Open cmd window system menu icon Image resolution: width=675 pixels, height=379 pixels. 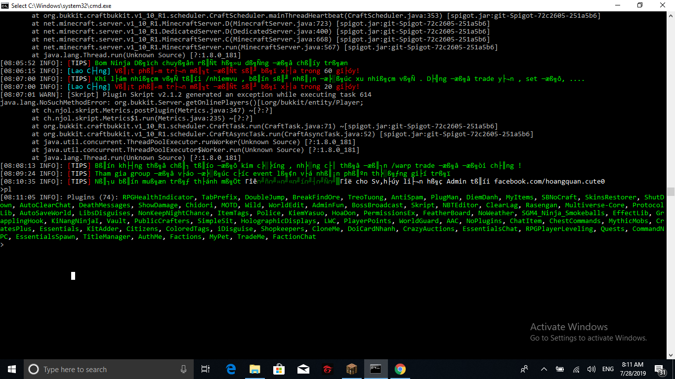pos(5,5)
